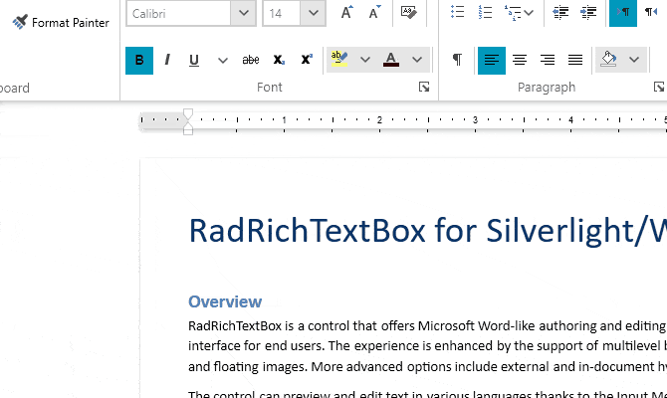Viewport: 667px width, 398px height.
Task: Open the font size 14 dropdown
Action: 313,13
